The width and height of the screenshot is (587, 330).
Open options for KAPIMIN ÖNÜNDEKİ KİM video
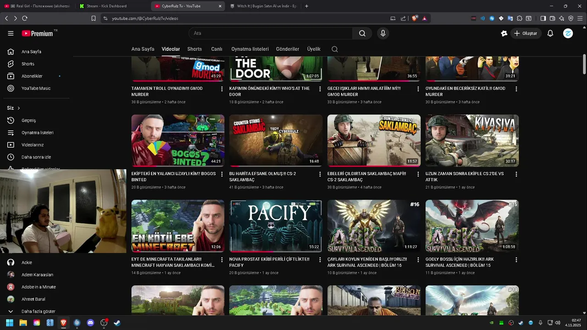320,89
